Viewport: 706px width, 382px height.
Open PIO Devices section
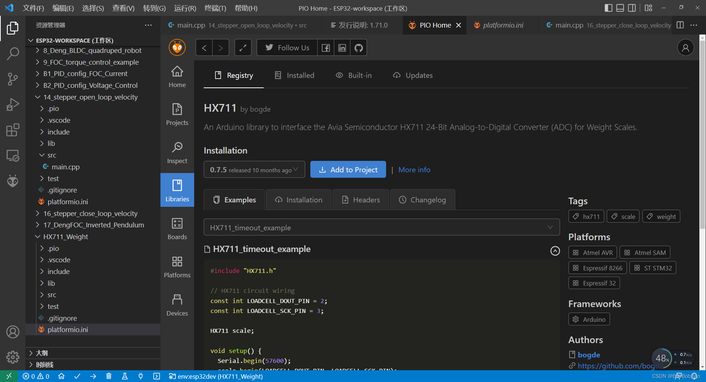point(177,305)
